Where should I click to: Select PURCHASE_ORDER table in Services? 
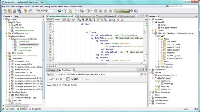(x=174, y=58)
